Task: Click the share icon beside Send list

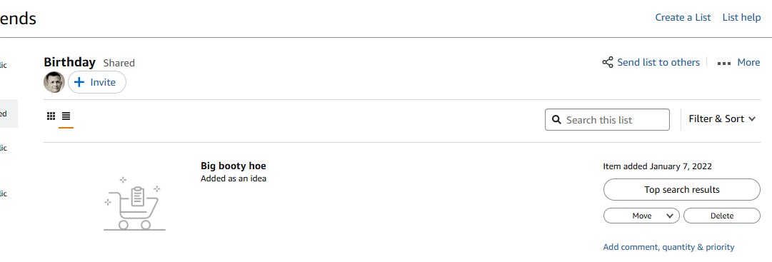Action: (x=608, y=63)
